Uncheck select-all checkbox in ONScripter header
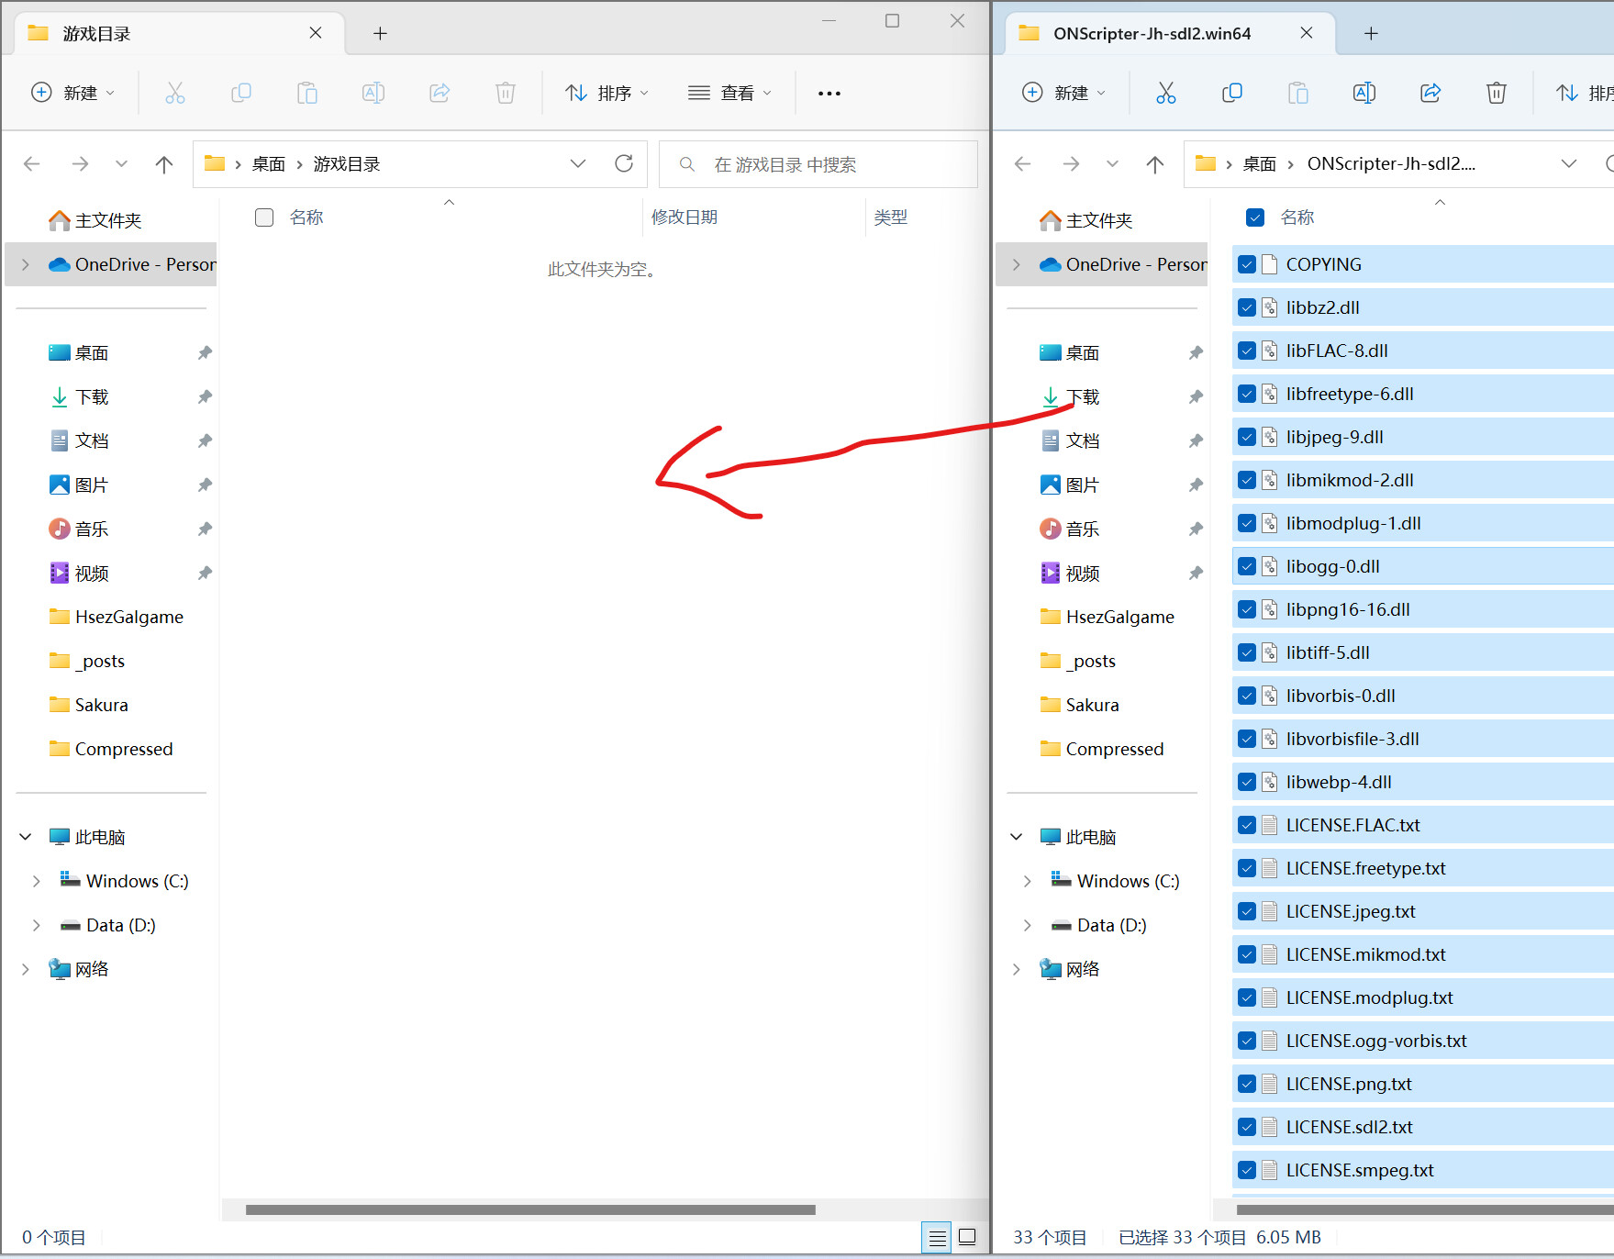 (1255, 217)
